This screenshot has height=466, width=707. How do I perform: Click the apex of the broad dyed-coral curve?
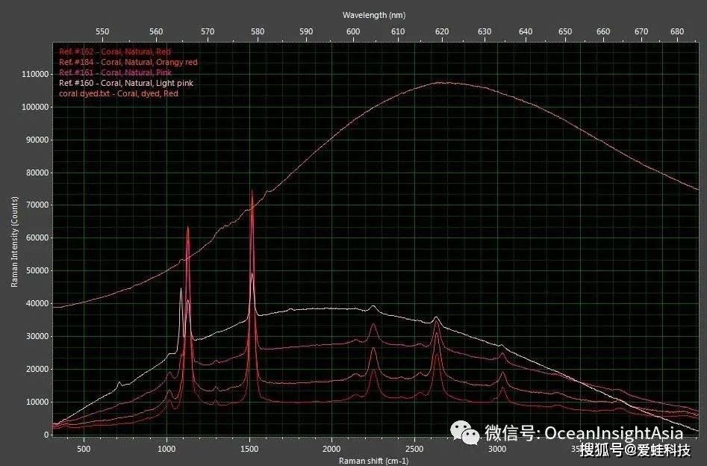tap(442, 82)
